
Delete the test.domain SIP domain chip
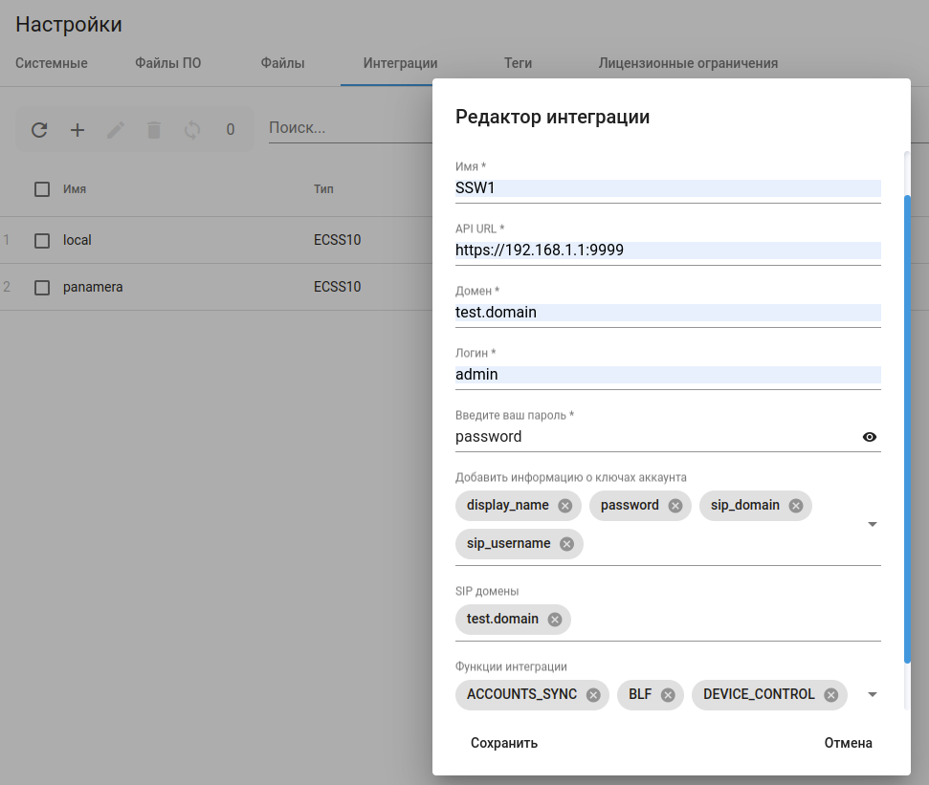[555, 620]
